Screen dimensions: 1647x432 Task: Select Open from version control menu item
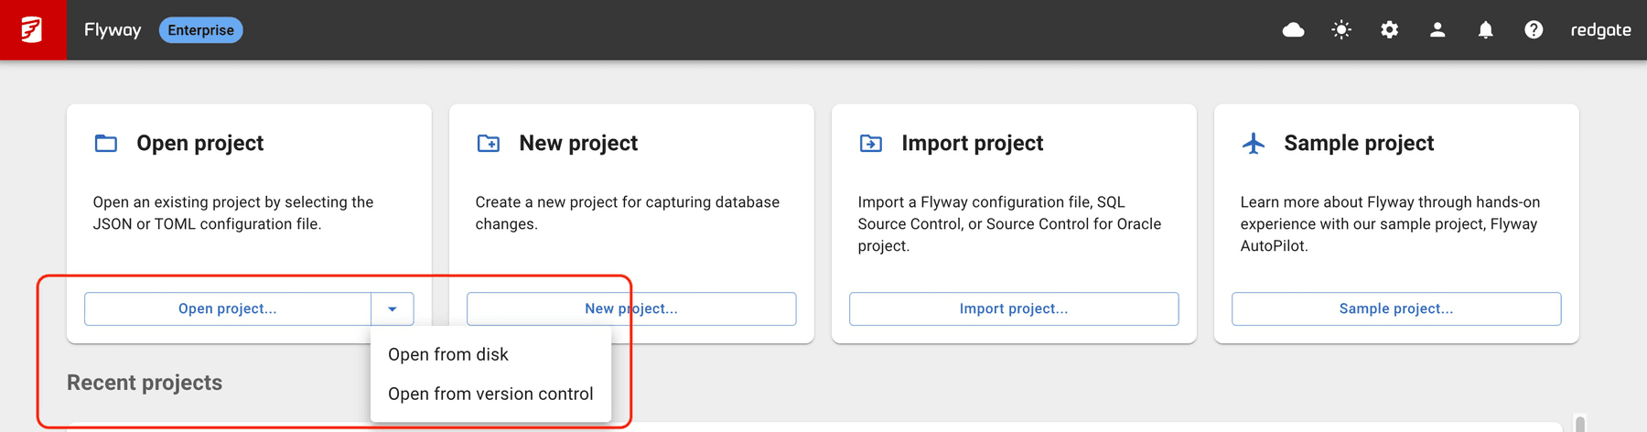tap(490, 394)
